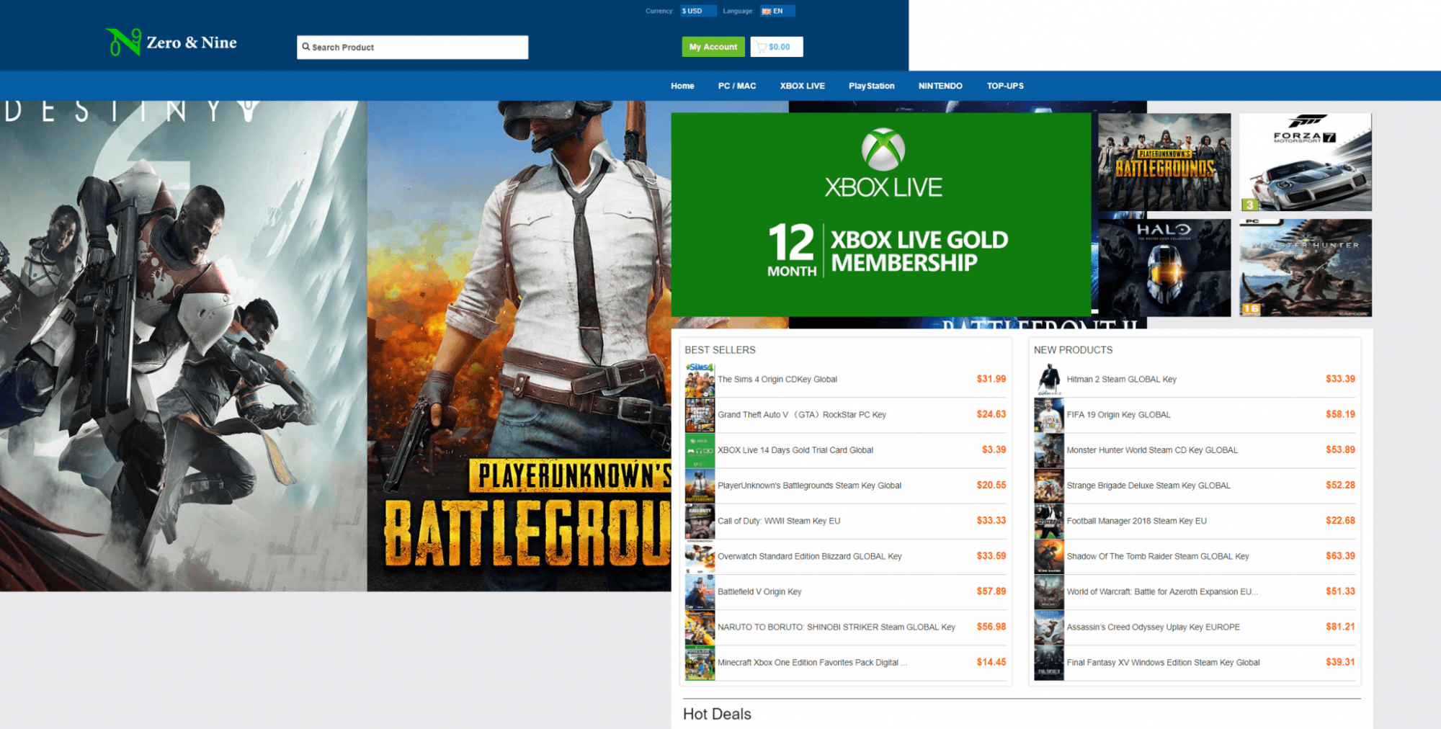Open PlayerUnknown's Battlegrounds Steam Key Global link
Viewport: 1441px width, 729px height.
809,486
